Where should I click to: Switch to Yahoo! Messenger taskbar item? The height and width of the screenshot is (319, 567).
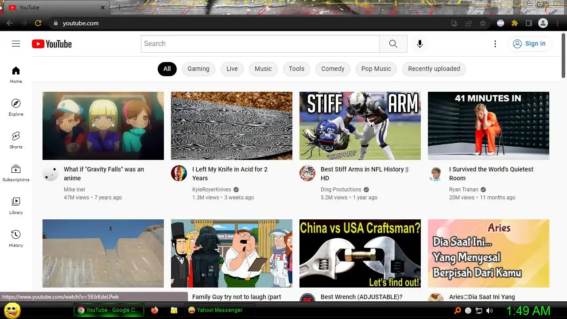click(220, 310)
